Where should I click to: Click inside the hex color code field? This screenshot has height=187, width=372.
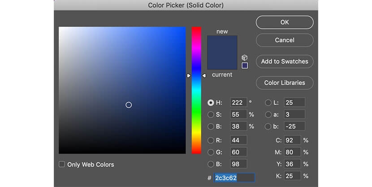click(x=234, y=178)
